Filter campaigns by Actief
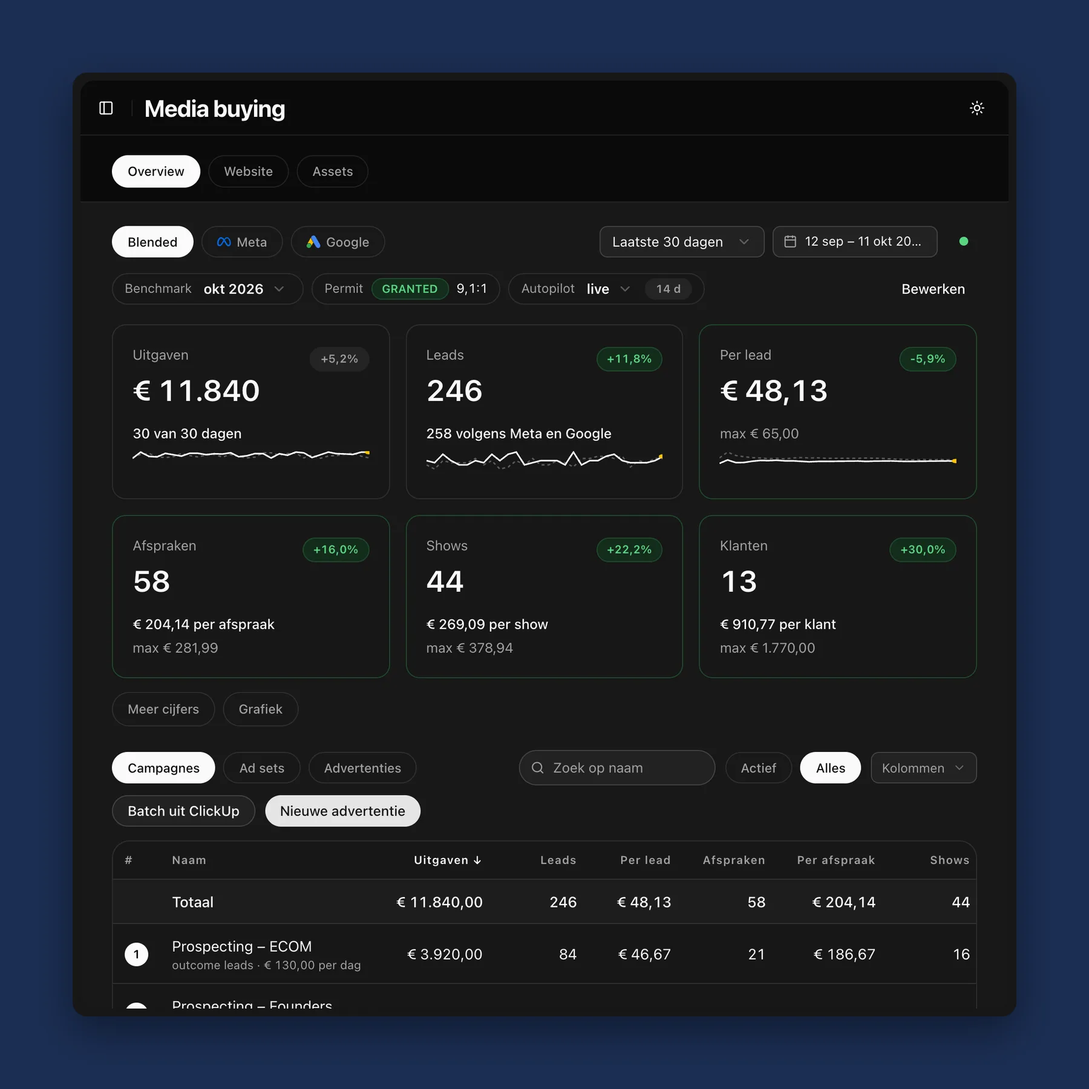 click(x=759, y=768)
